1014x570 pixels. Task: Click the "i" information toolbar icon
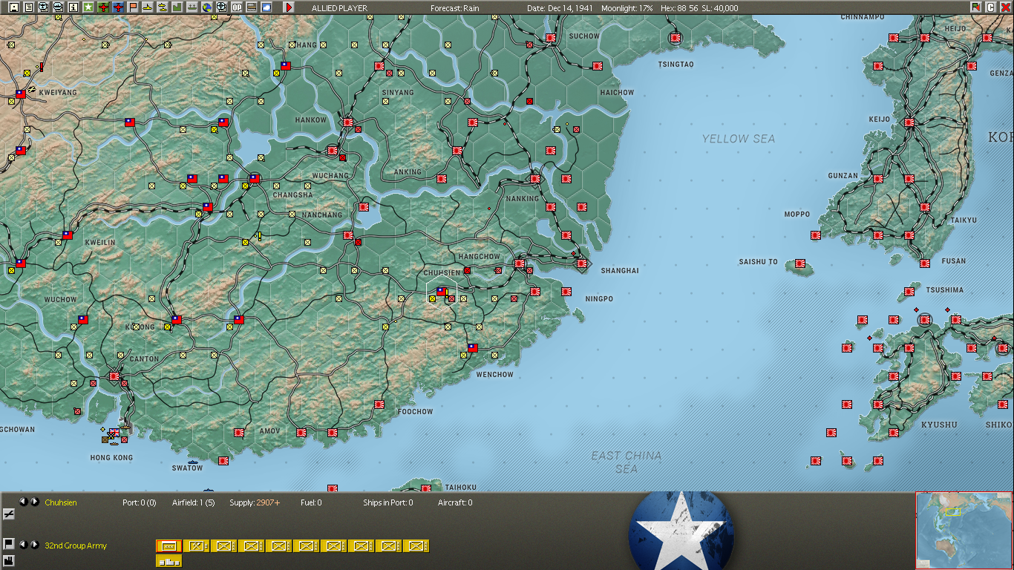73,7
